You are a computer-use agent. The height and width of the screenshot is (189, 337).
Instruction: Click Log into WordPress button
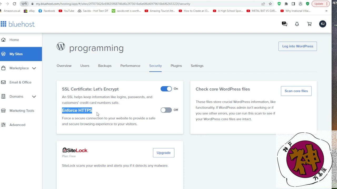(298, 46)
